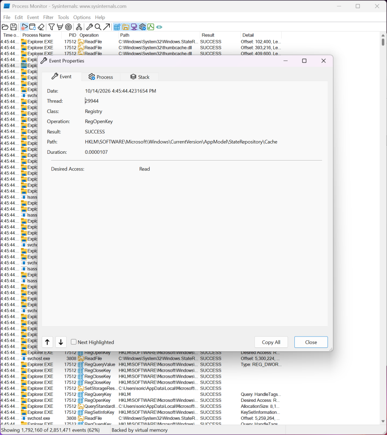Select the svchost.exe row with Offset: 5,259,264
Viewport: 387px width, 435px height.
click(x=141, y=418)
